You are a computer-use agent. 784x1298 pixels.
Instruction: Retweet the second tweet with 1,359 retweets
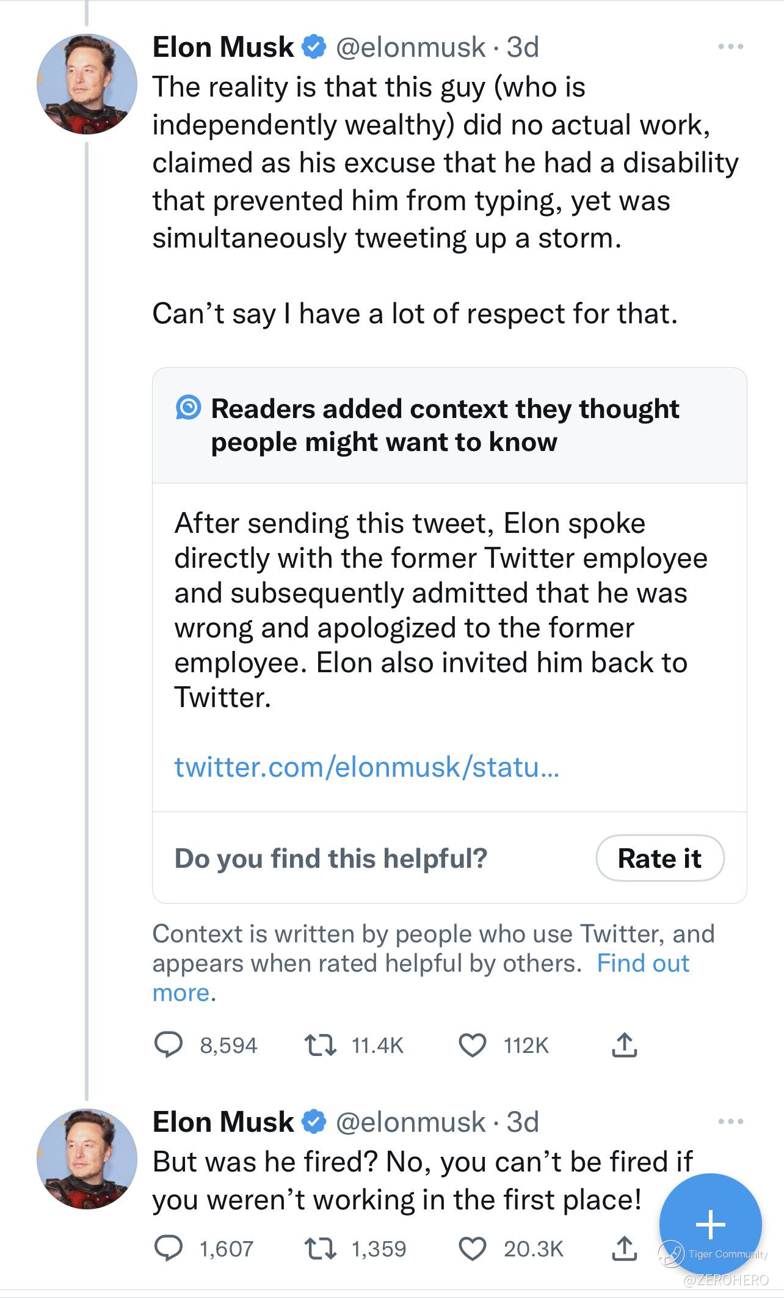tap(320, 1248)
